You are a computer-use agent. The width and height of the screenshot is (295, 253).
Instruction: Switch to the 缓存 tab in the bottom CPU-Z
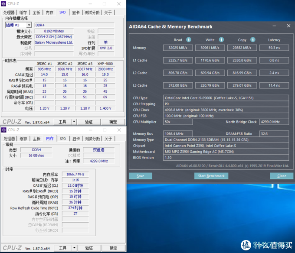tap(23, 139)
